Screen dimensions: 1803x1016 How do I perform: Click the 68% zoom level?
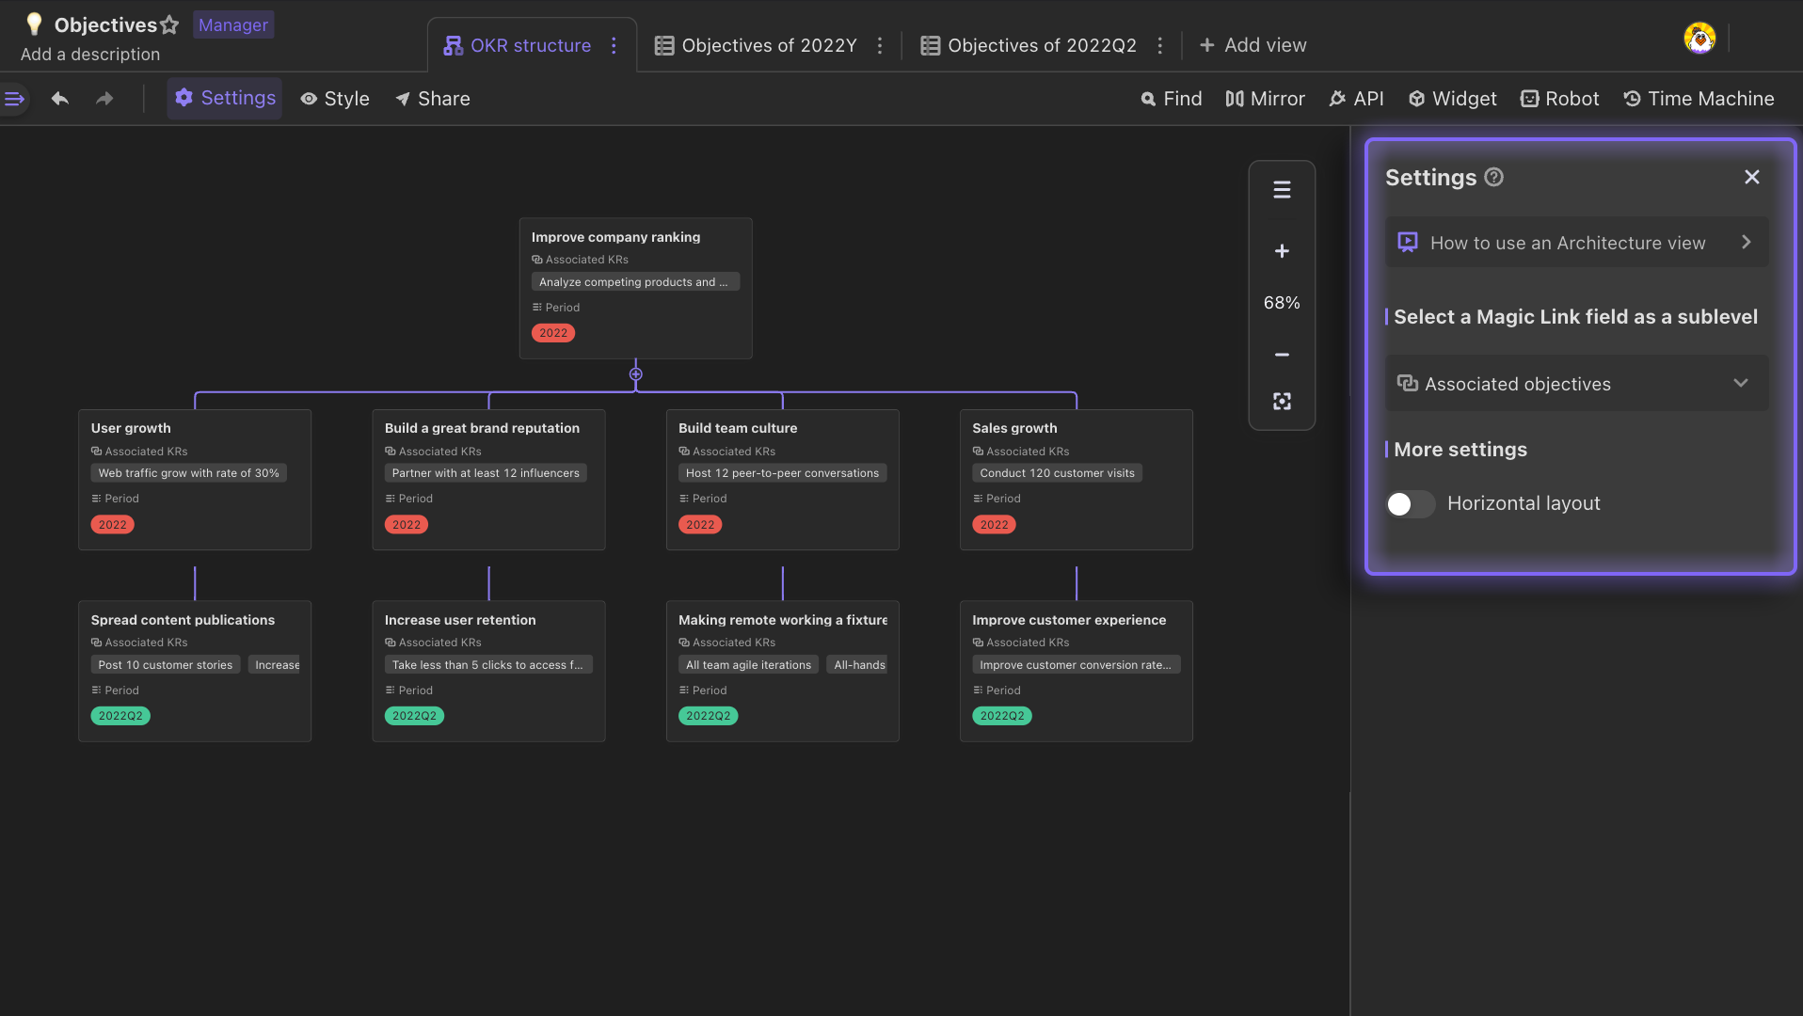pos(1282,303)
